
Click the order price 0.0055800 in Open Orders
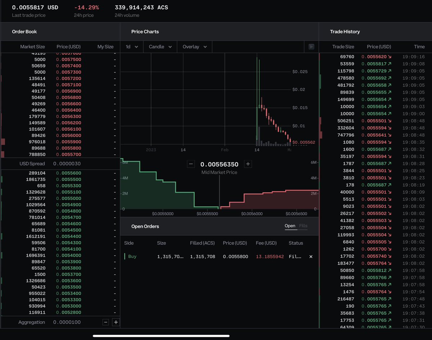(x=235, y=257)
